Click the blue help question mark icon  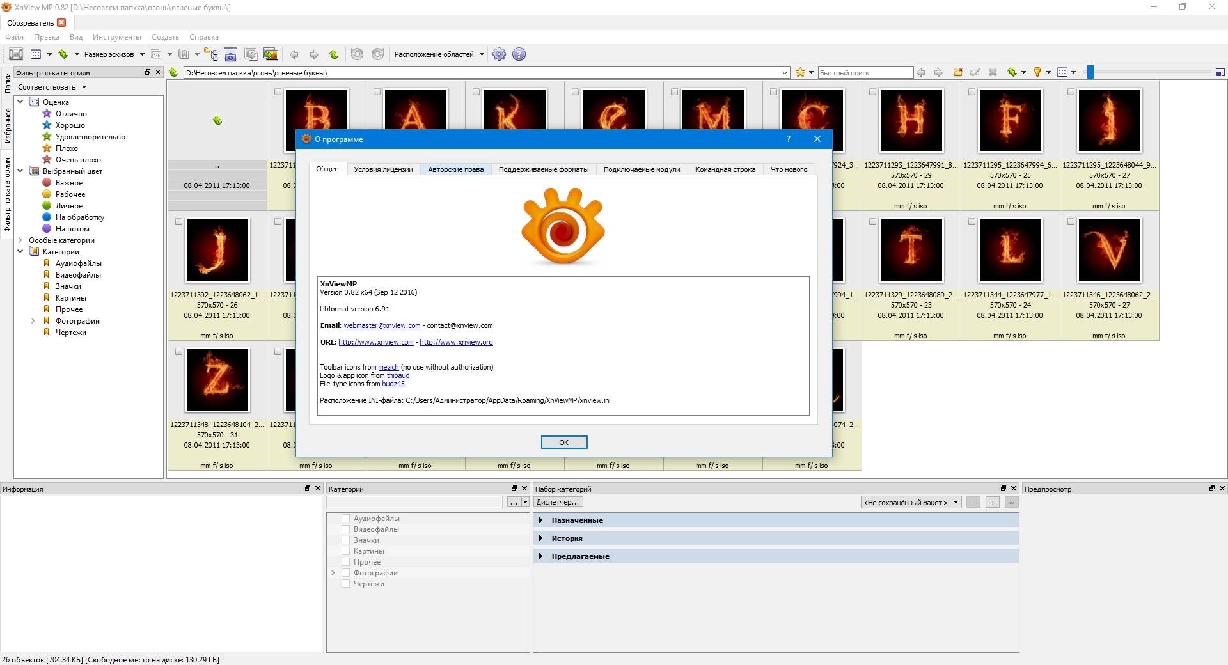(x=519, y=54)
